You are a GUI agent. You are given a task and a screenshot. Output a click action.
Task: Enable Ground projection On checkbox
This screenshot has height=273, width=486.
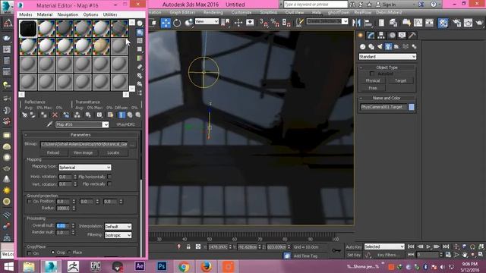click(x=30, y=202)
